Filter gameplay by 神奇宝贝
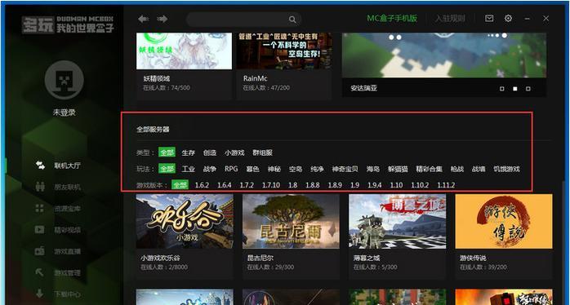570x305 pixels. click(345, 169)
